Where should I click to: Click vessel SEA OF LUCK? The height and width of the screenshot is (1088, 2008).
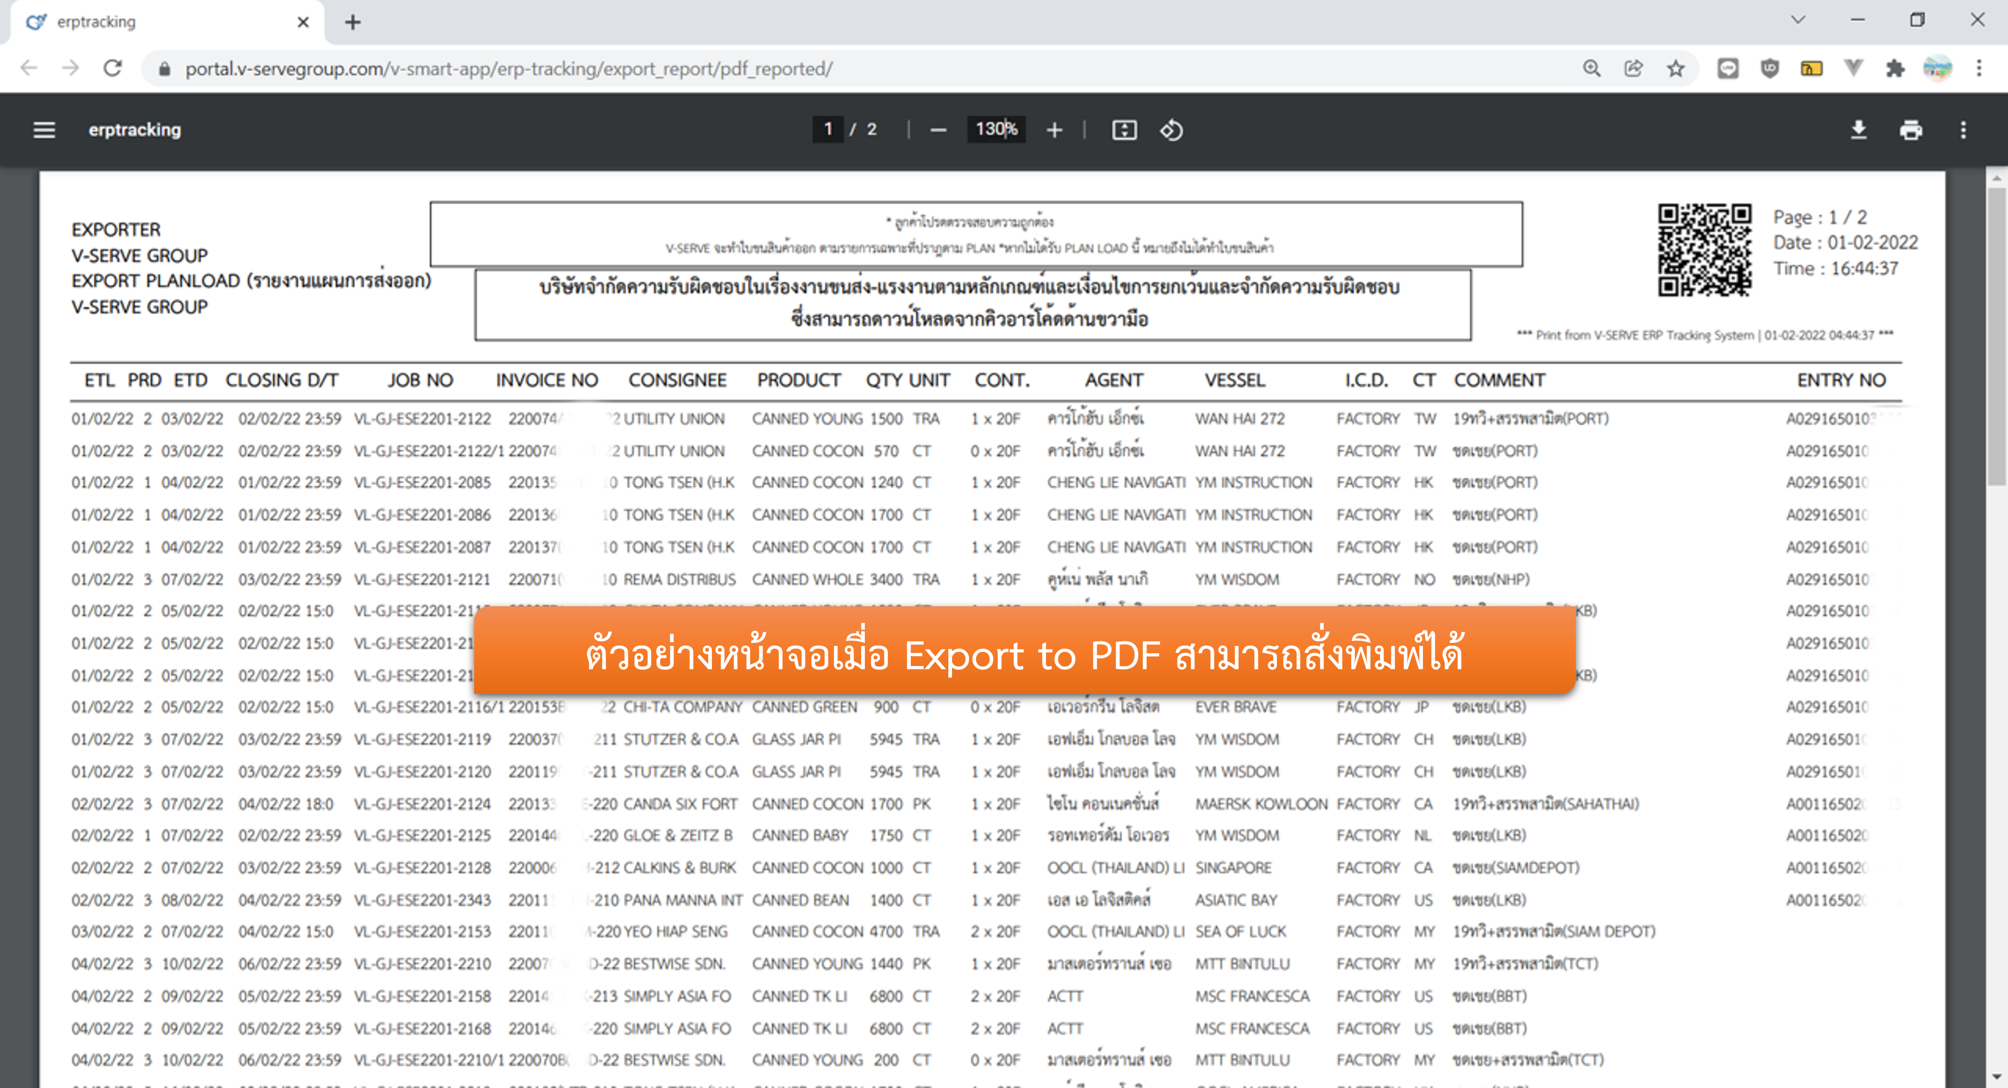point(1241,932)
